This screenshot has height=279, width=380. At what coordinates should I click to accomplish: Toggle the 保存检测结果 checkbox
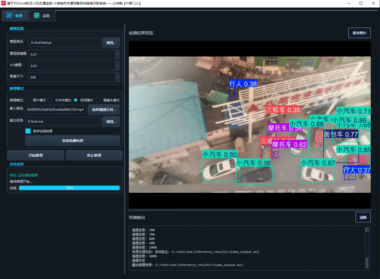click(x=28, y=131)
